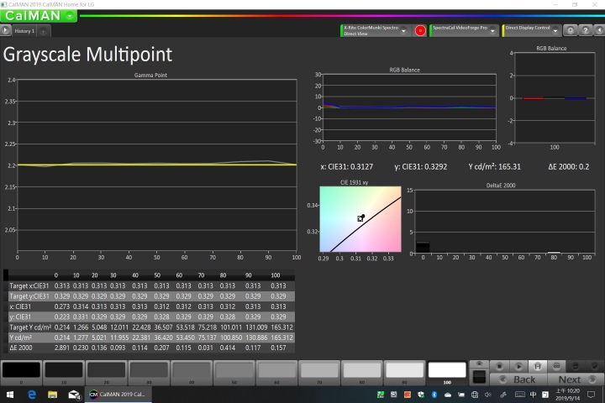Click the 50 column header in table
The image size is (605, 403).
pyautogui.click(x=157, y=275)
